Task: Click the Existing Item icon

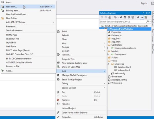Action: 3,11
